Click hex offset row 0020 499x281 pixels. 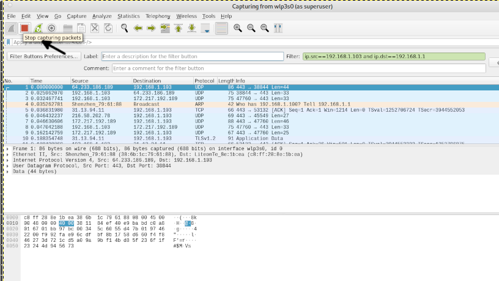[12, 229]
